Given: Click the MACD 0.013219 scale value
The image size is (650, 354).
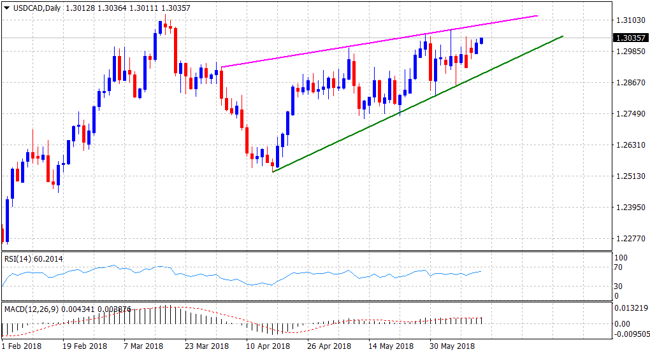Looking at the screenshot, I should tap(630, 308).
